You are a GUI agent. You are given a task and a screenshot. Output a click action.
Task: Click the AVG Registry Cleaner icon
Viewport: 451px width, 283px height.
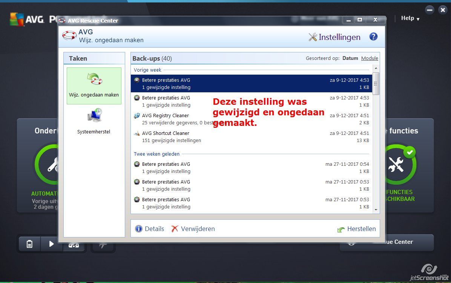pyautogui.click(x=137, y=115)
